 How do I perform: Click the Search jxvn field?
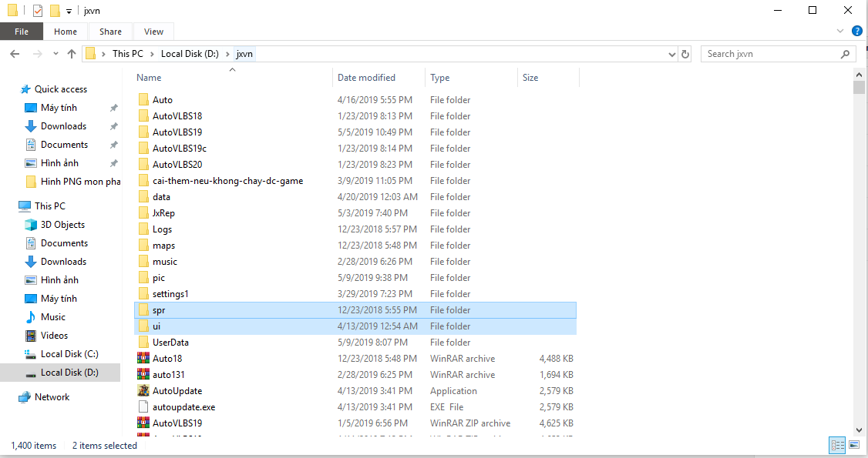coord(779,54)
